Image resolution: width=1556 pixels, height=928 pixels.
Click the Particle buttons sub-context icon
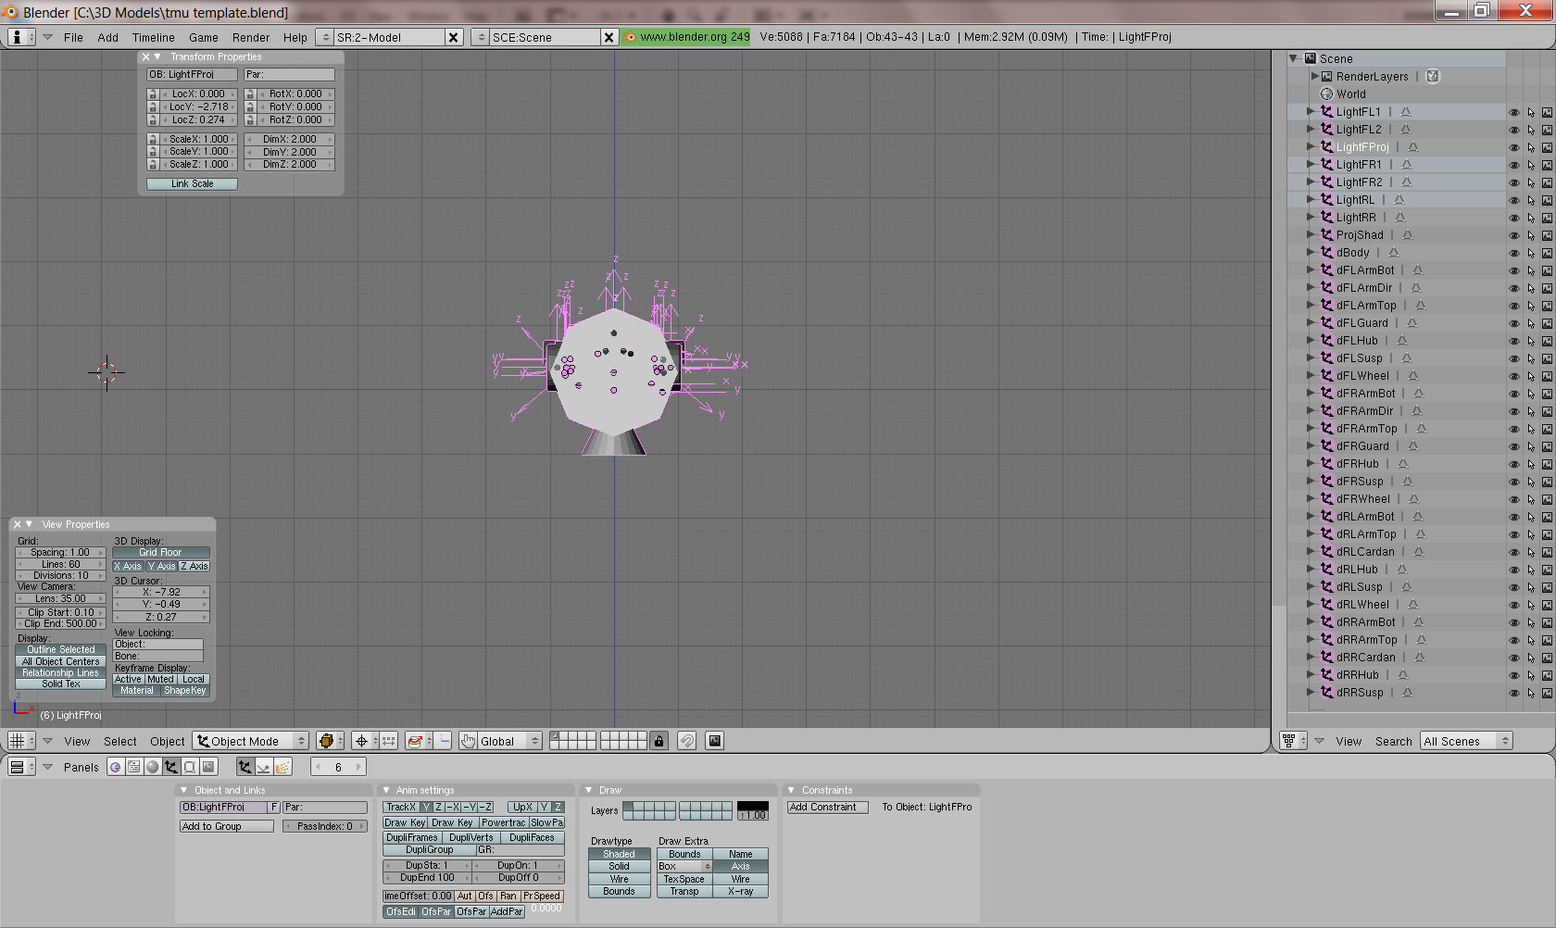(282, 767)
